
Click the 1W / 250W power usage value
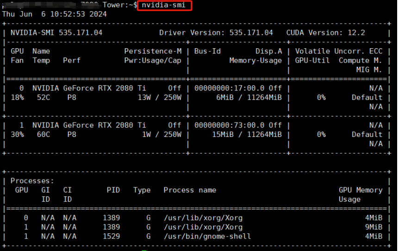tap(161, 135)
